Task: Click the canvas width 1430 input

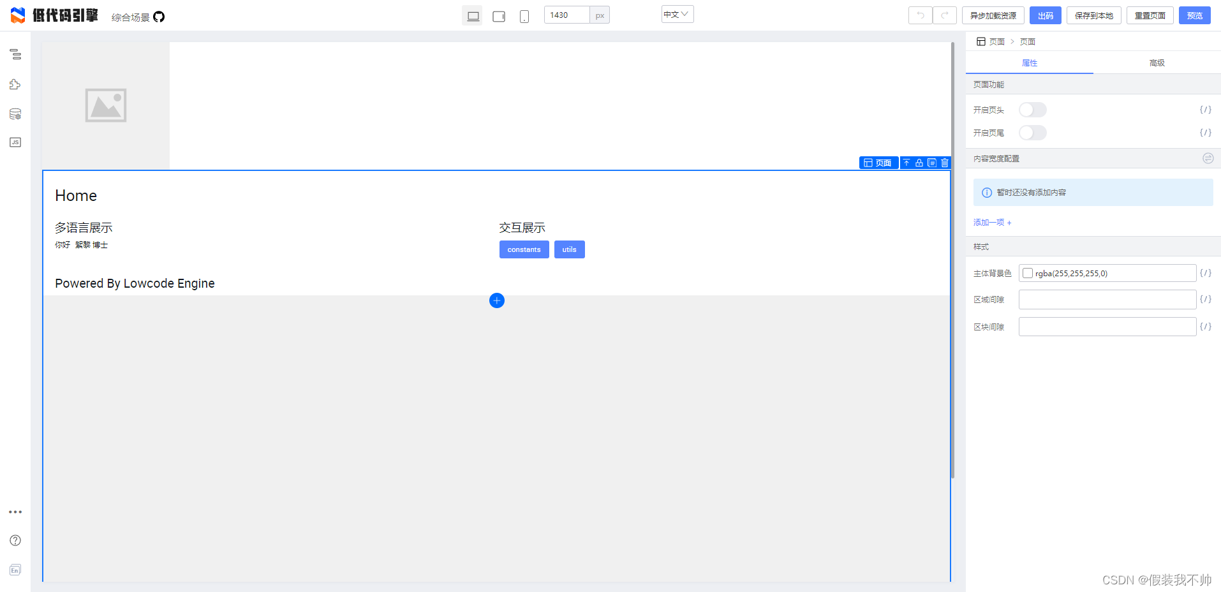Action: coord(566,15)
